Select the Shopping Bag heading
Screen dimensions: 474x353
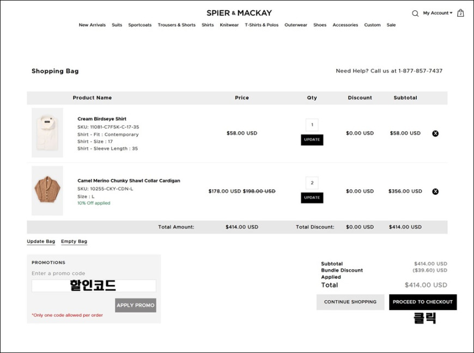(55, 71)
